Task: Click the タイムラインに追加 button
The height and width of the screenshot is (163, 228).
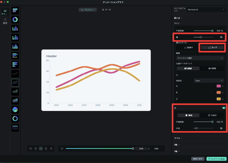Action: point(216,159)
